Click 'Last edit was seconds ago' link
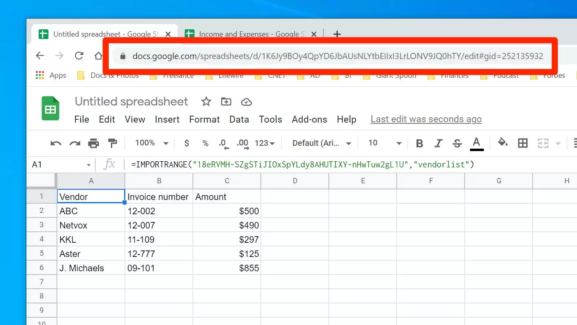This screenshot has width=577, height=325. pos(426,119)
